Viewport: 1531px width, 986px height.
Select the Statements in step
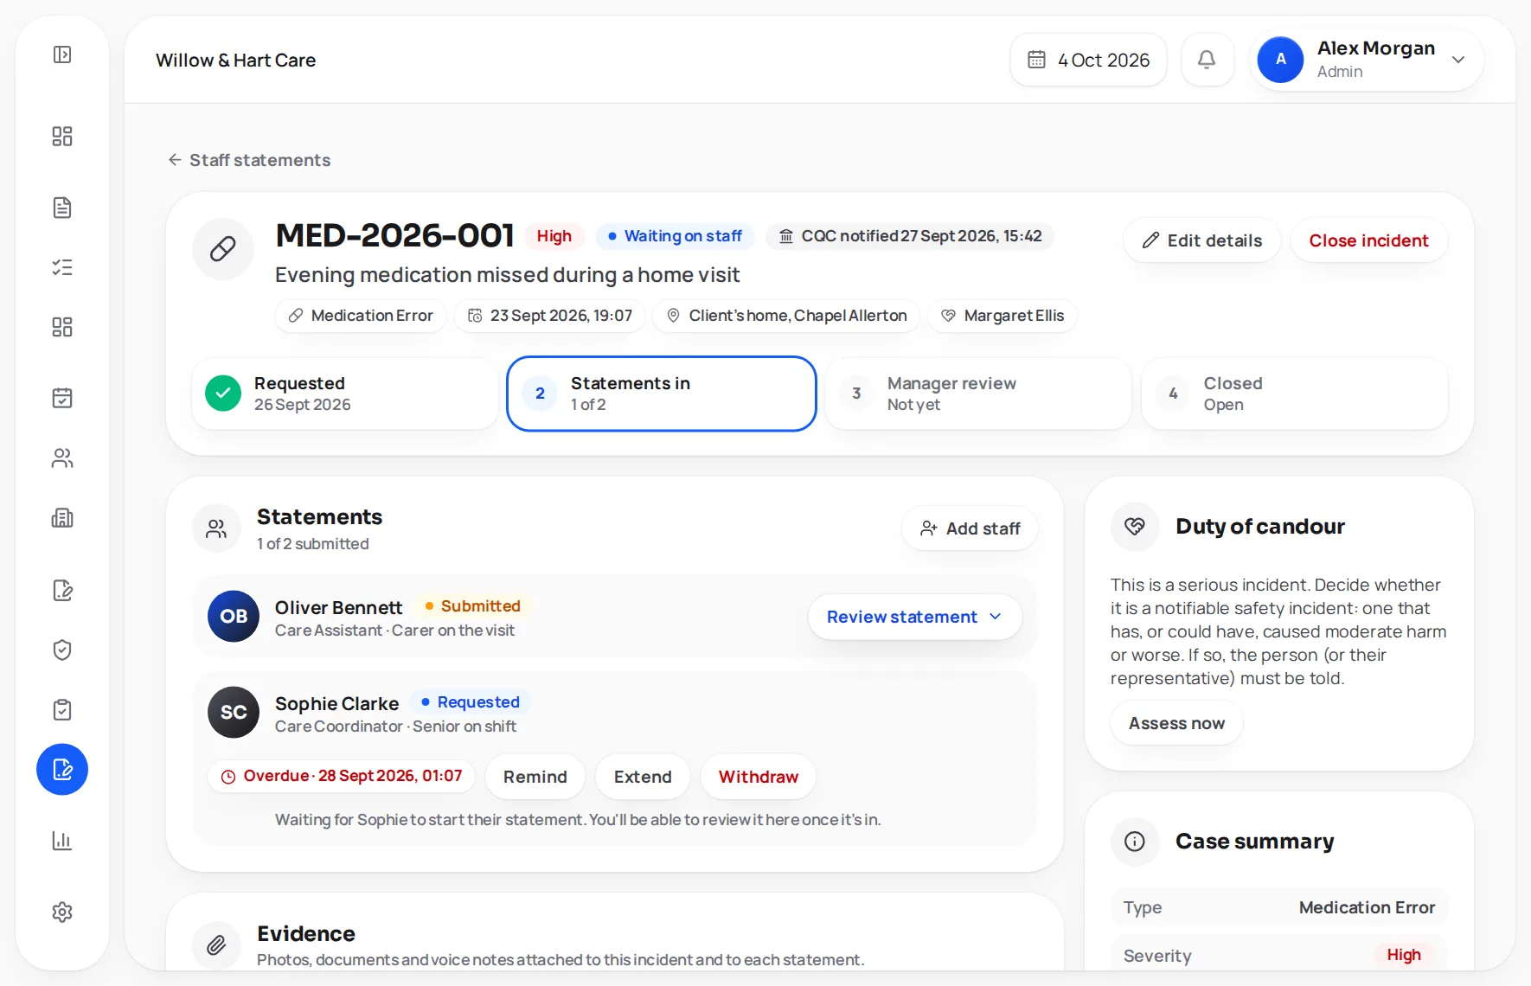[x=662, y=394]
